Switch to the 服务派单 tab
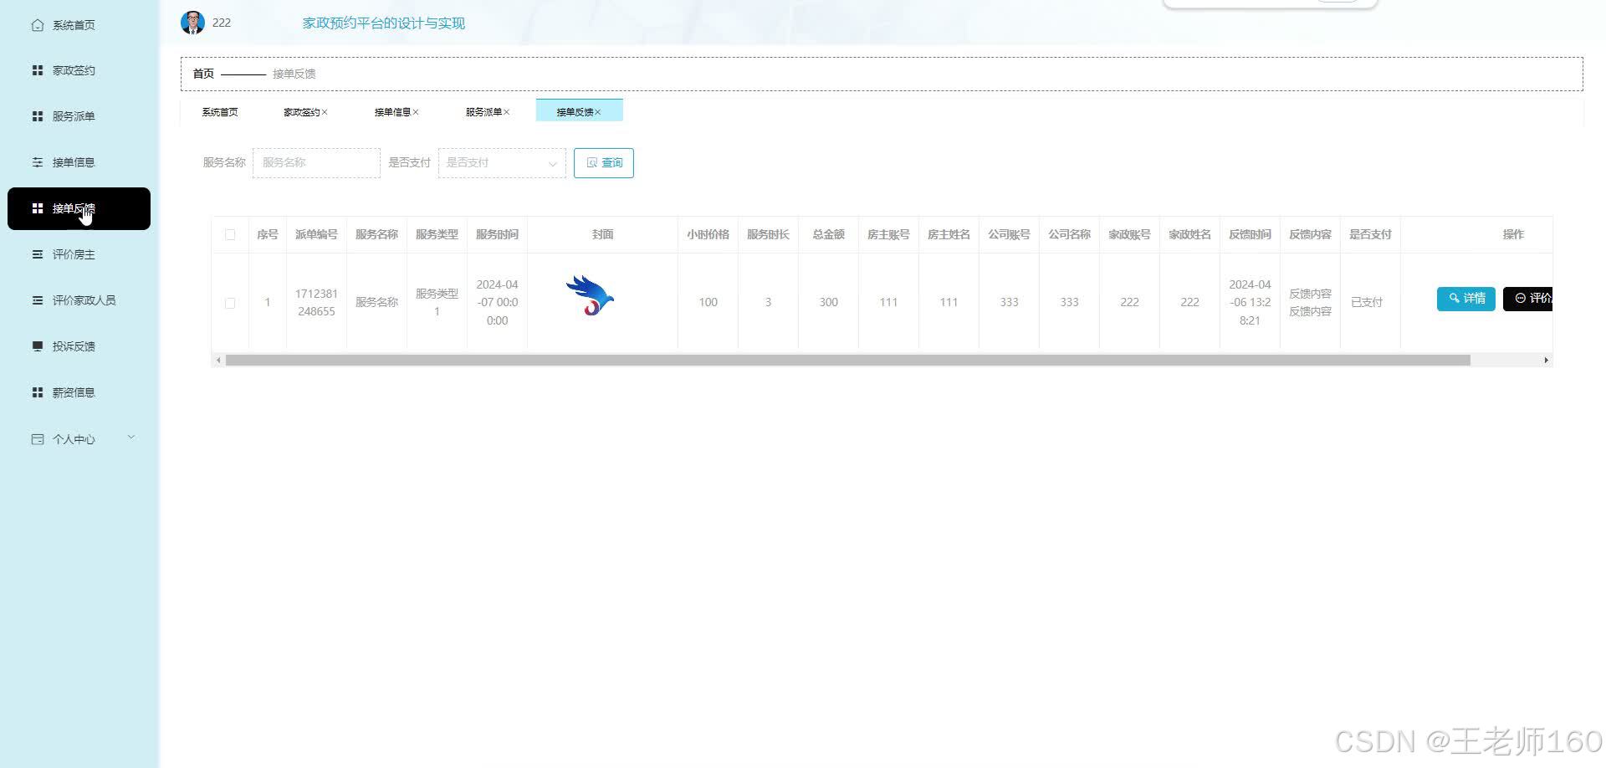The image size is (1606, 768). [x=483, y=112]
